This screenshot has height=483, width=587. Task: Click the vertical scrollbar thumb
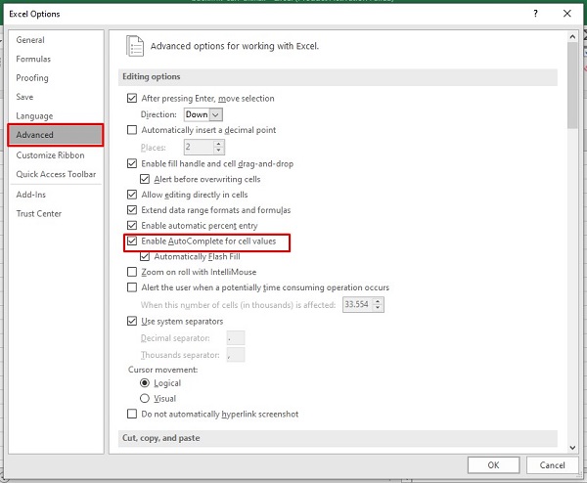[571, 88]
